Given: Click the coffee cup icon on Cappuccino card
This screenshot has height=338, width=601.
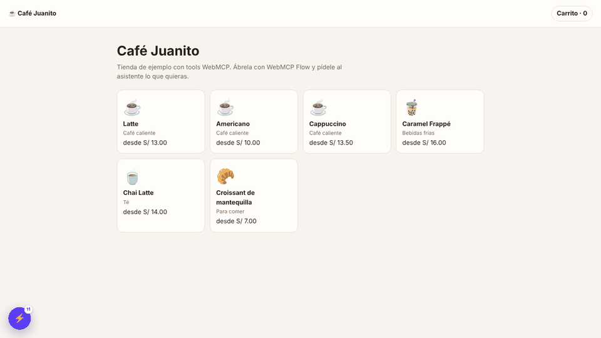Looking at the screenshot, I should 319,108.
